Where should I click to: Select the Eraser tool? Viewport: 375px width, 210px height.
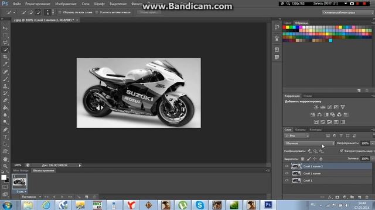(5, 100)
